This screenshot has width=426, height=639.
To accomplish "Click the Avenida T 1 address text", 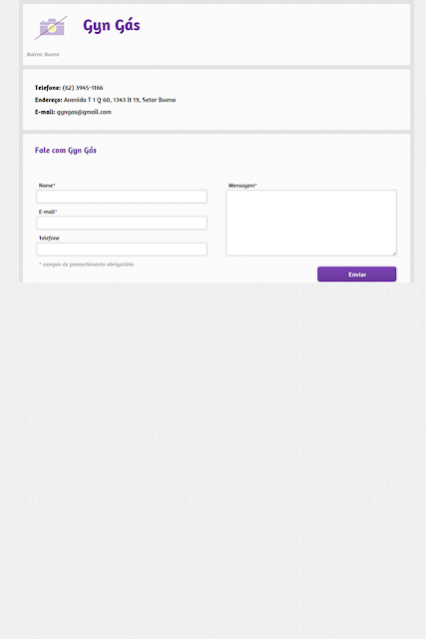I will (x=120, y=100).
